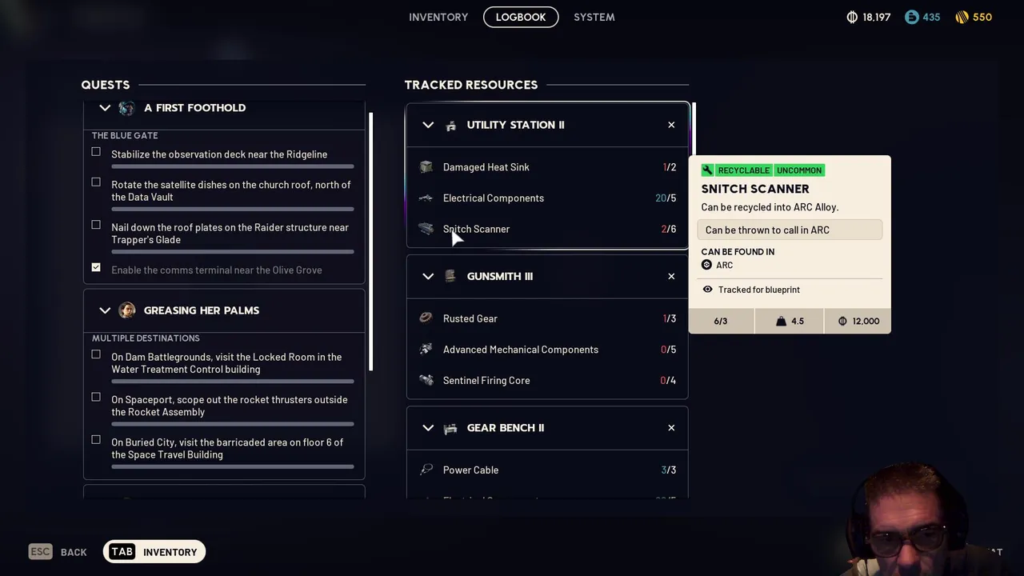The width and height of the screenshot is (1024, 576).
Task: Click the Sentinel Firing Core icon
Action: pyautogui.click(x=426, y=380)
